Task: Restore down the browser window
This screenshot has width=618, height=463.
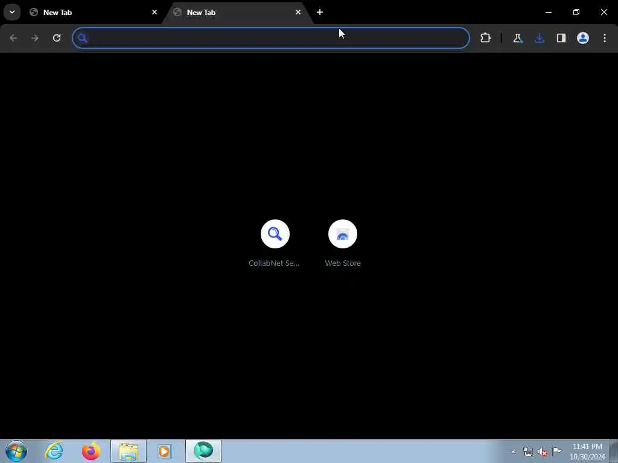Action: point(576,12)
